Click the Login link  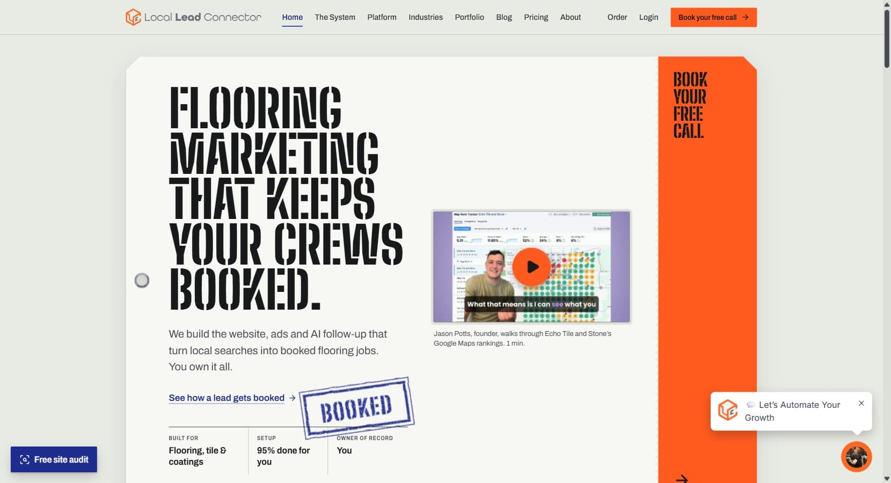pyautogui.click(x=648, y=17)
